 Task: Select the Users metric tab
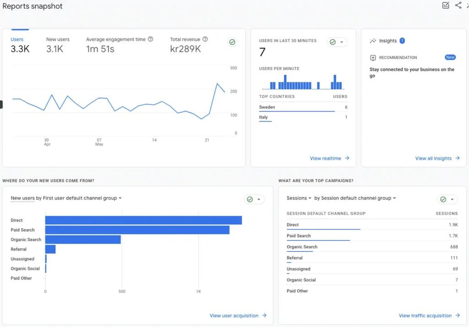(20, 45)
